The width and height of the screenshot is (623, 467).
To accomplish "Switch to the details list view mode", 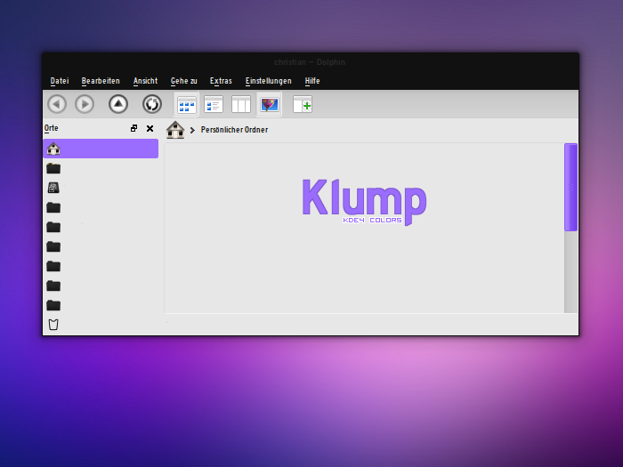I will pyautogui.click(x=214, y=104).
